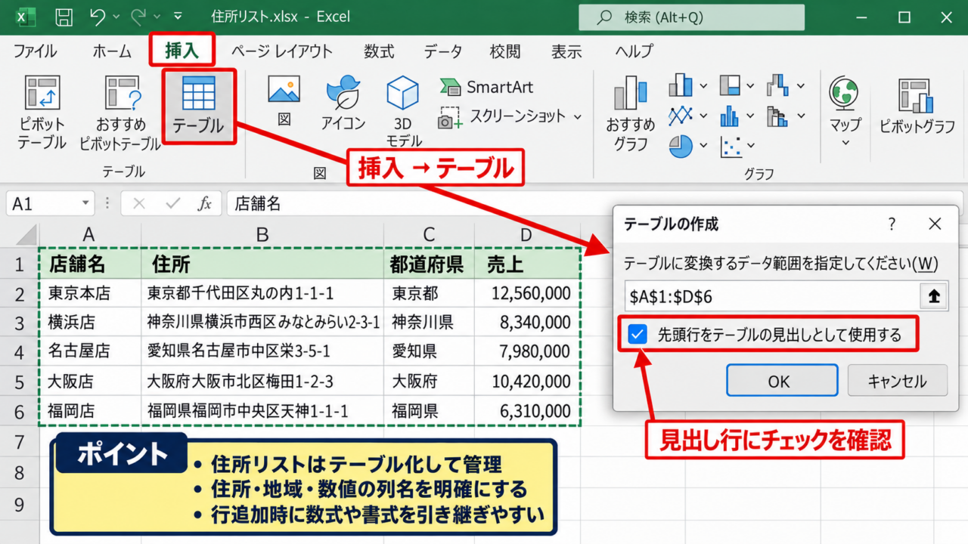Open おすすめピボットテーブル from the ribbon
Image resolution: width=968 pixels, height=544 pixels.
click(x=120, y=112)
